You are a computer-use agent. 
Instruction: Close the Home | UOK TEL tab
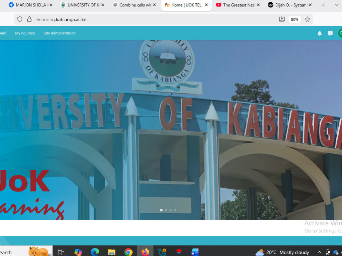[x=206, y=5]
